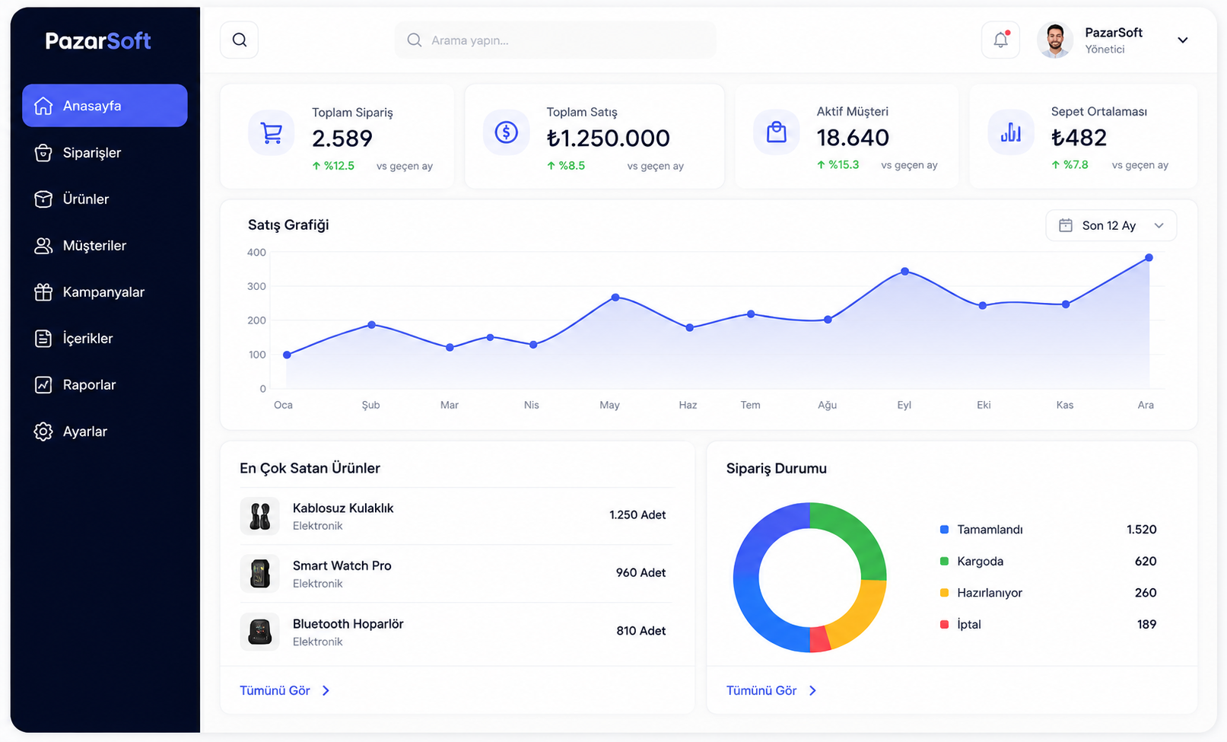The height and width of the screenshot is (742, 1227).
Task: Open the Son 12 Ay period dropdown
Action: point(1111,225)
